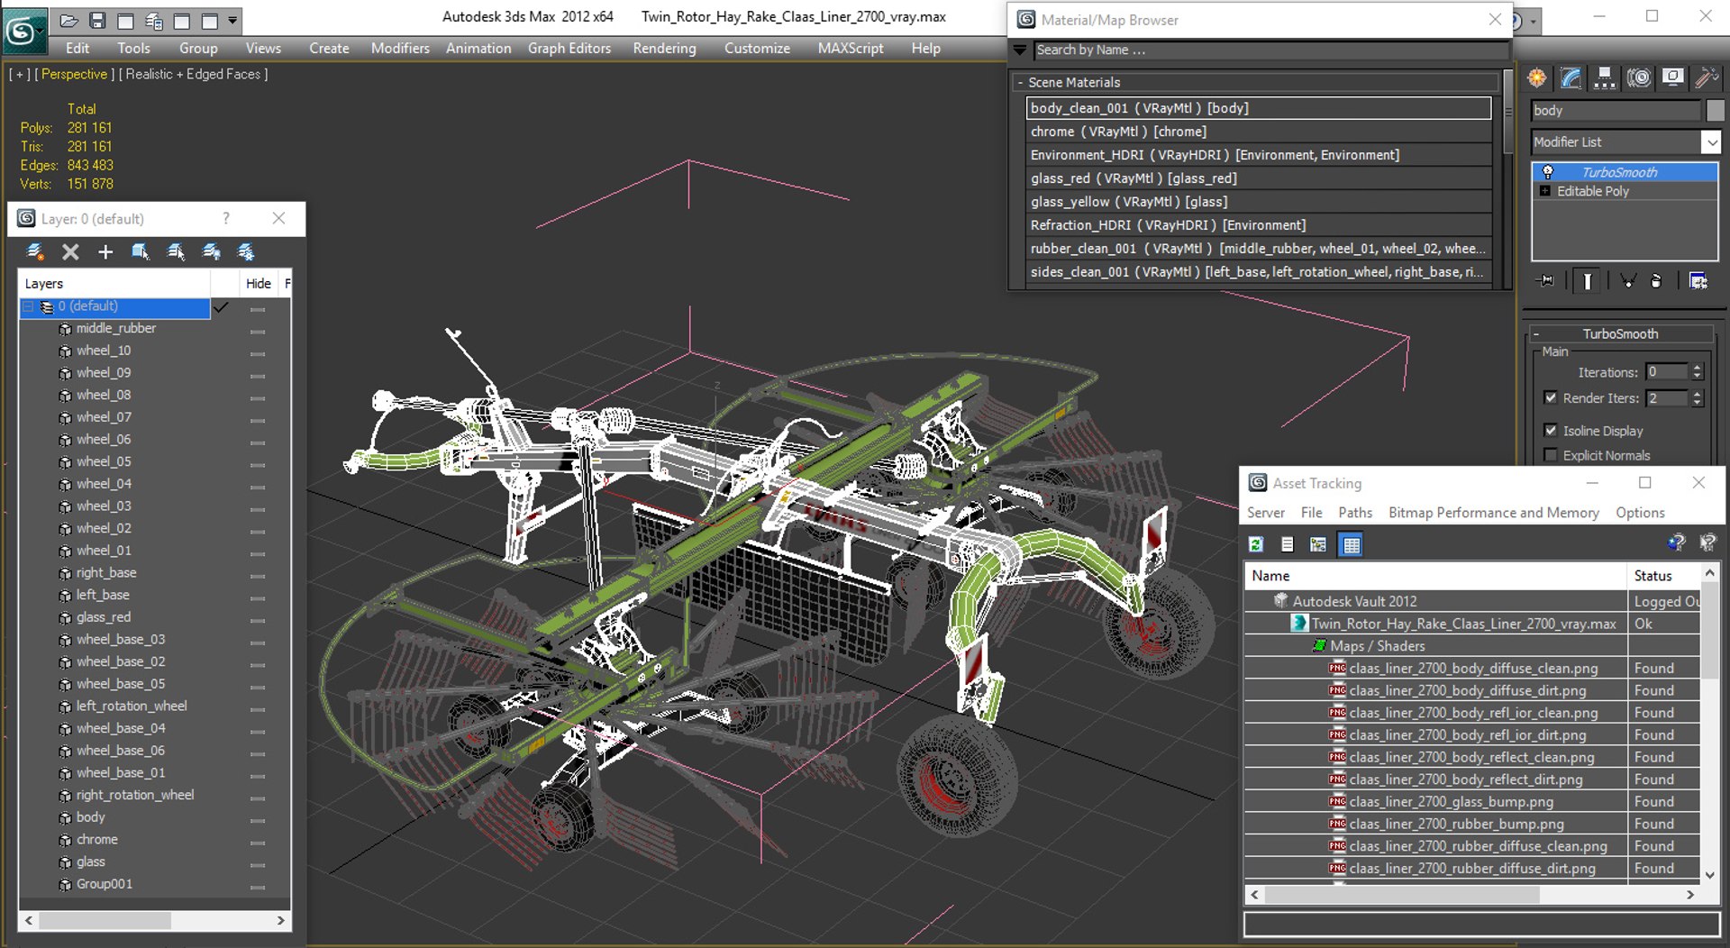The width and height of the screenshot is (1730, 948).
Task: Click the object name field containing body
Action: (x=1616, y=110)
